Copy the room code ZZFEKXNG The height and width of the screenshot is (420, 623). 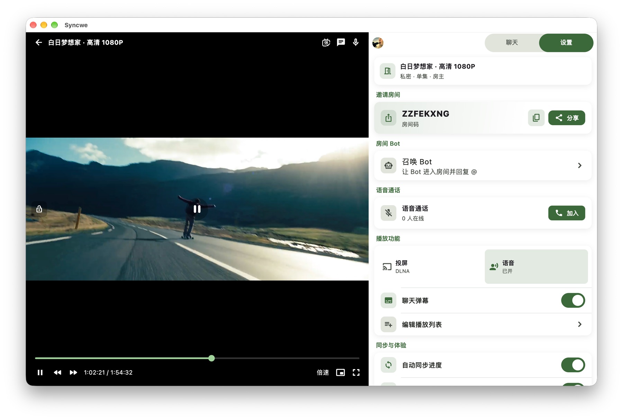point(536,118)
